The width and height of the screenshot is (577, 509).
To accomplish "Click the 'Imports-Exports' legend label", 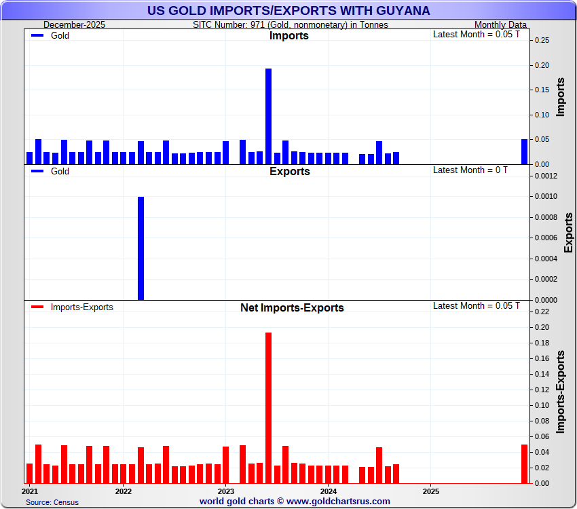I will click(x=82, y=307).
